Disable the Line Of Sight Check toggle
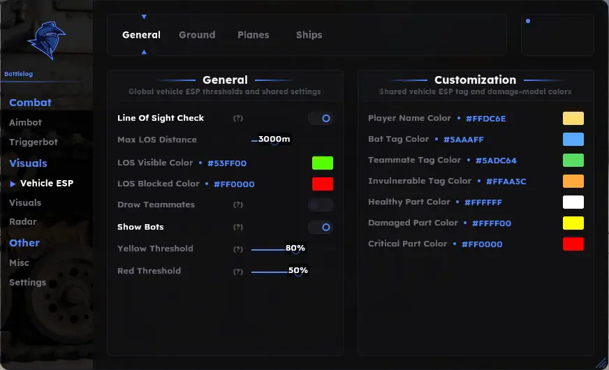This screenshot has width=609, height=370. (321, 119)
